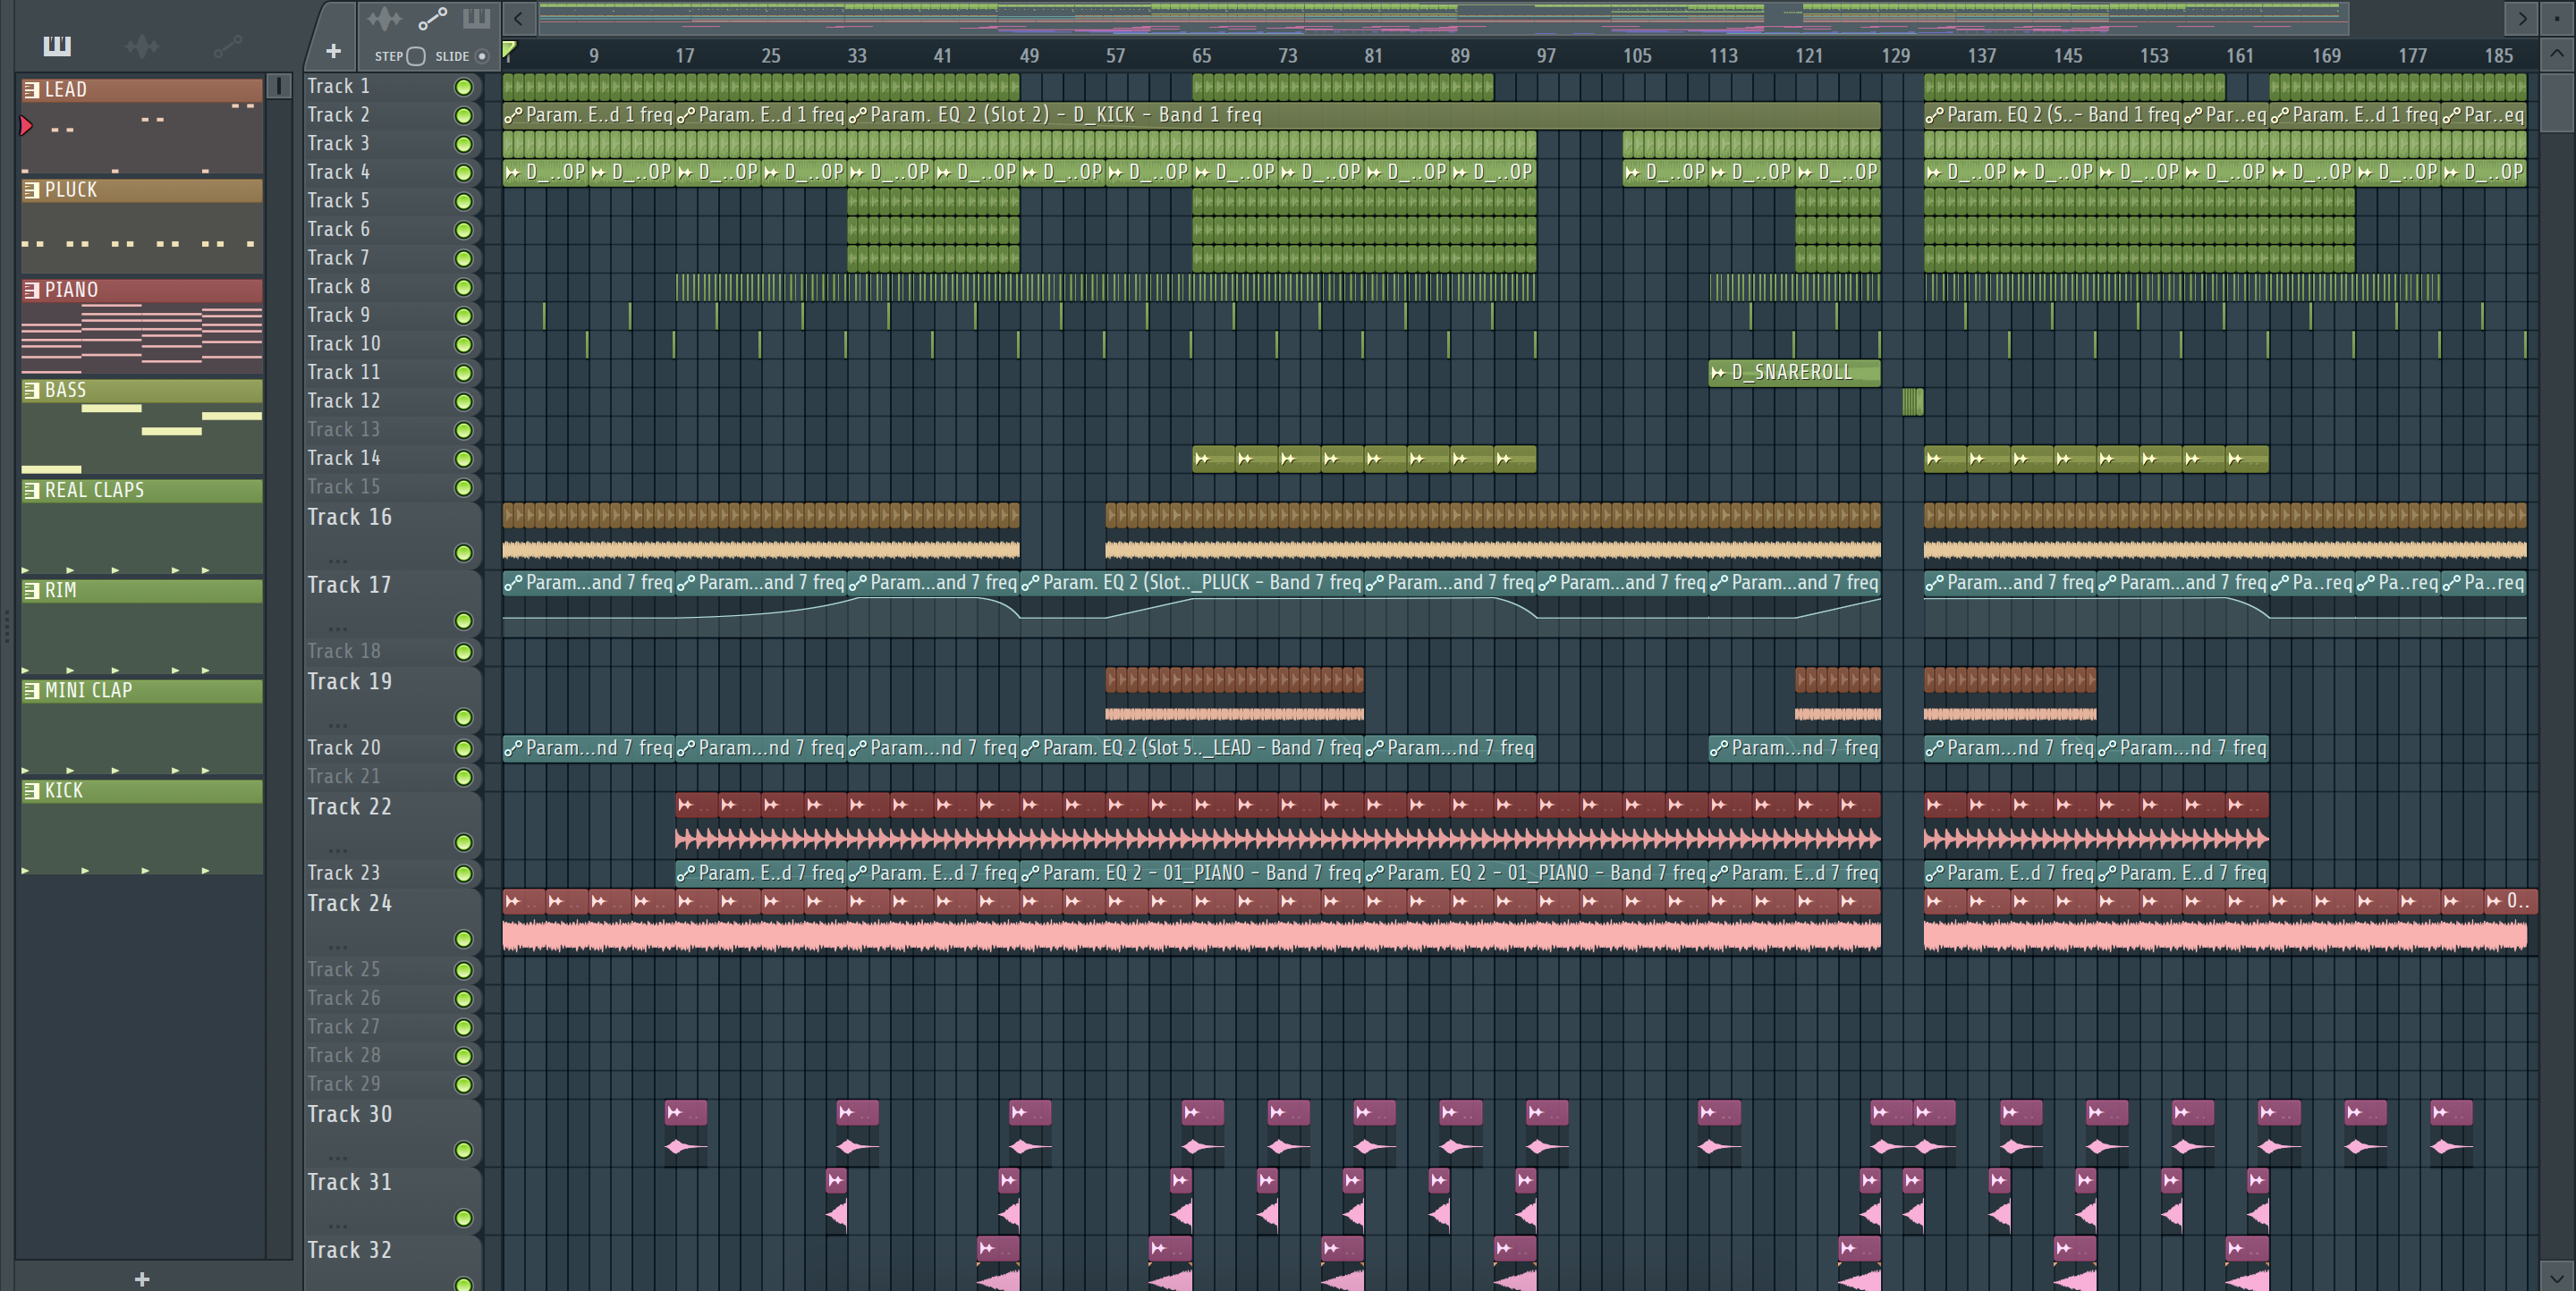This screenshot has width=2576, height=1291.
Task: Mute Track 1 with its green light
Action: 463,87
